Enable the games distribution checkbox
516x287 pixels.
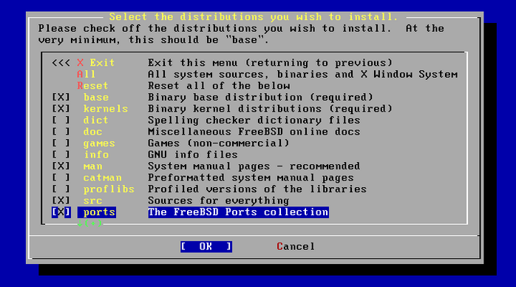point(61,143)
